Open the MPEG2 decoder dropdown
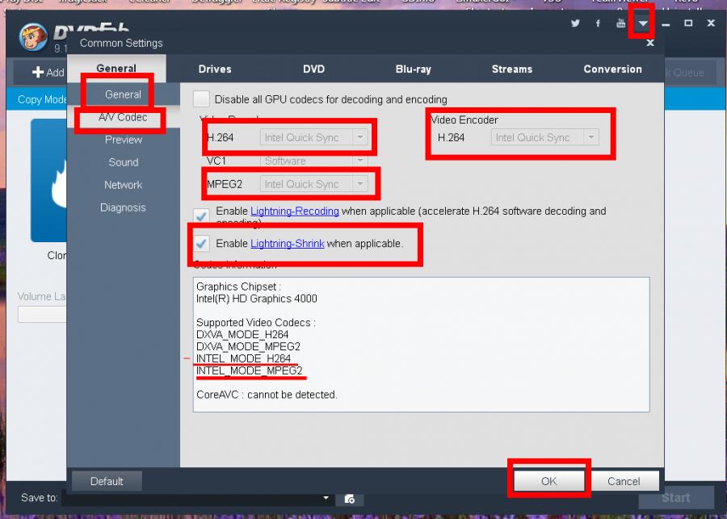This screenshot has width=727, height=519. (x=314, y=184)
